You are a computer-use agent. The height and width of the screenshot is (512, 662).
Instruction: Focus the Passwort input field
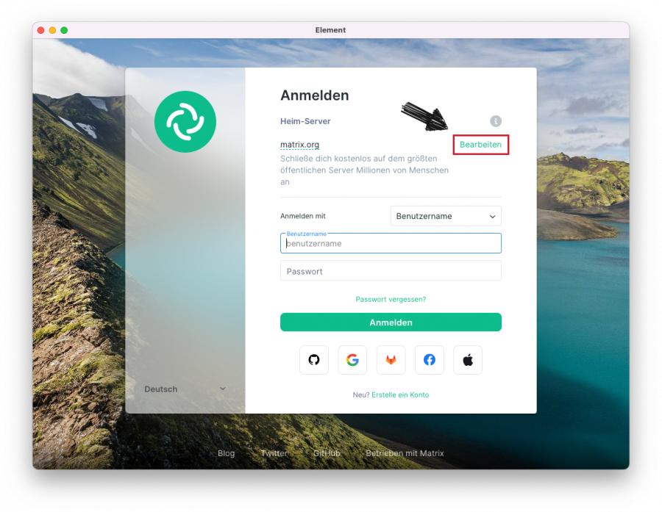click(391, 271)
